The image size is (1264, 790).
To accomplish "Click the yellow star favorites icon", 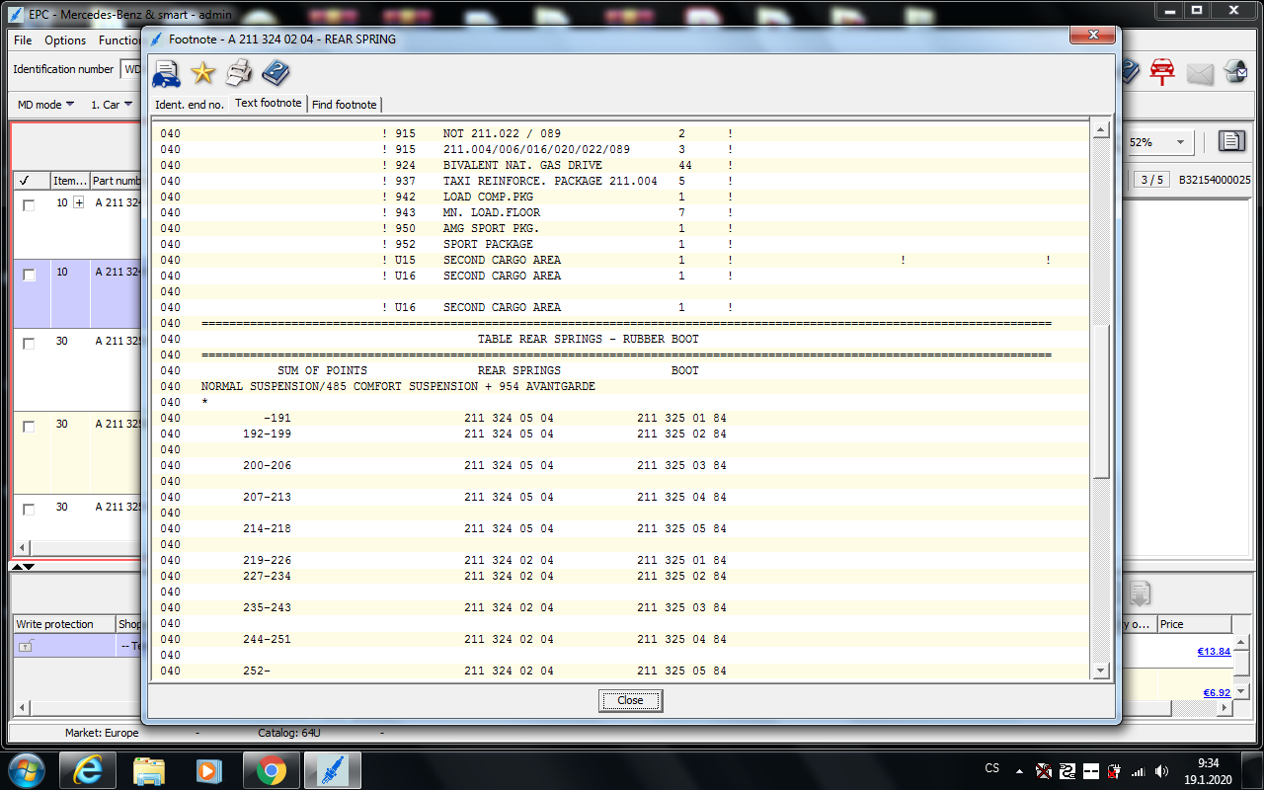I will click(x=202, y=73).
